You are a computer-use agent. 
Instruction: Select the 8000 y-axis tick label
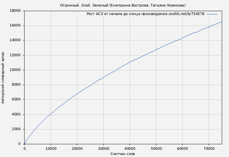point(16,85)
